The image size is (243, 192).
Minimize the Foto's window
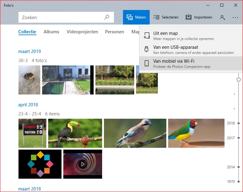208,5
